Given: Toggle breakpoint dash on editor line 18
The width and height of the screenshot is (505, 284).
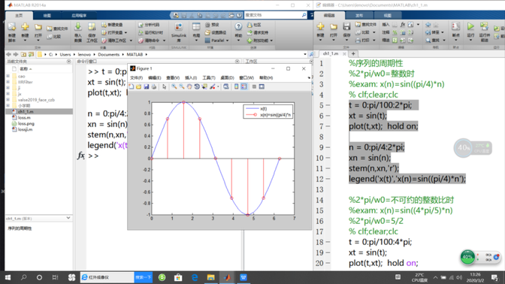Looking at the screenshot, I should tap(328, 242).
